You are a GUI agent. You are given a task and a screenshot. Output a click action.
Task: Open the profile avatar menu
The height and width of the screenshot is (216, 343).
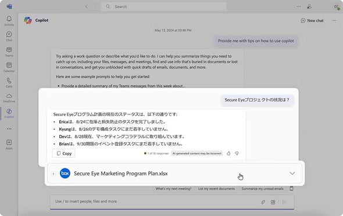point(337,7)
